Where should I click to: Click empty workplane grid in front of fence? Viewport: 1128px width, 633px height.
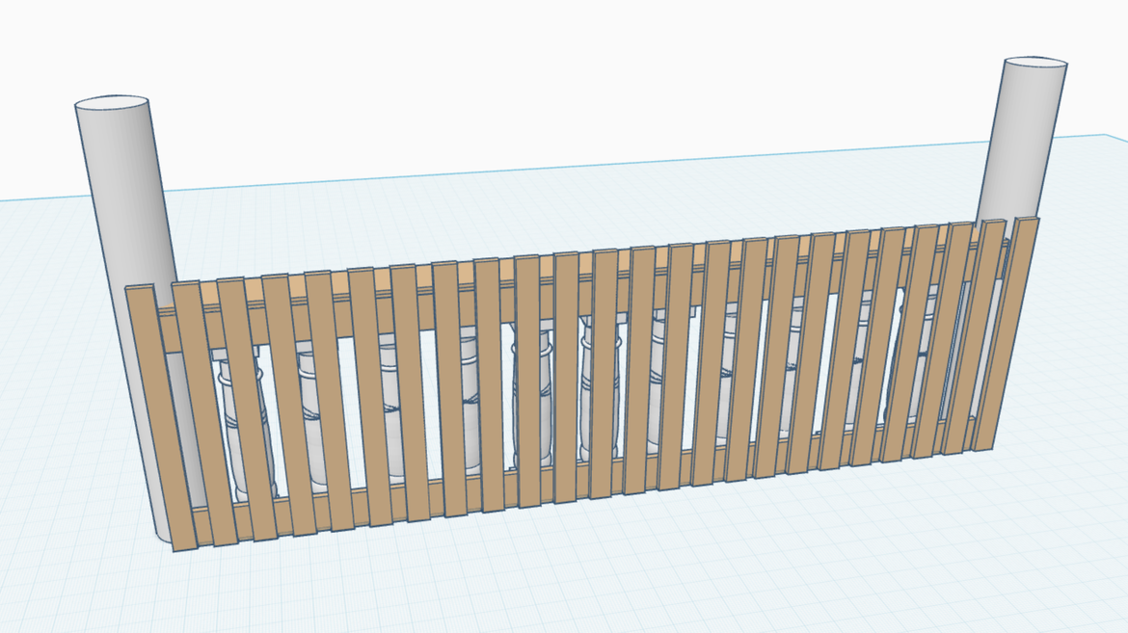[578, 578]
